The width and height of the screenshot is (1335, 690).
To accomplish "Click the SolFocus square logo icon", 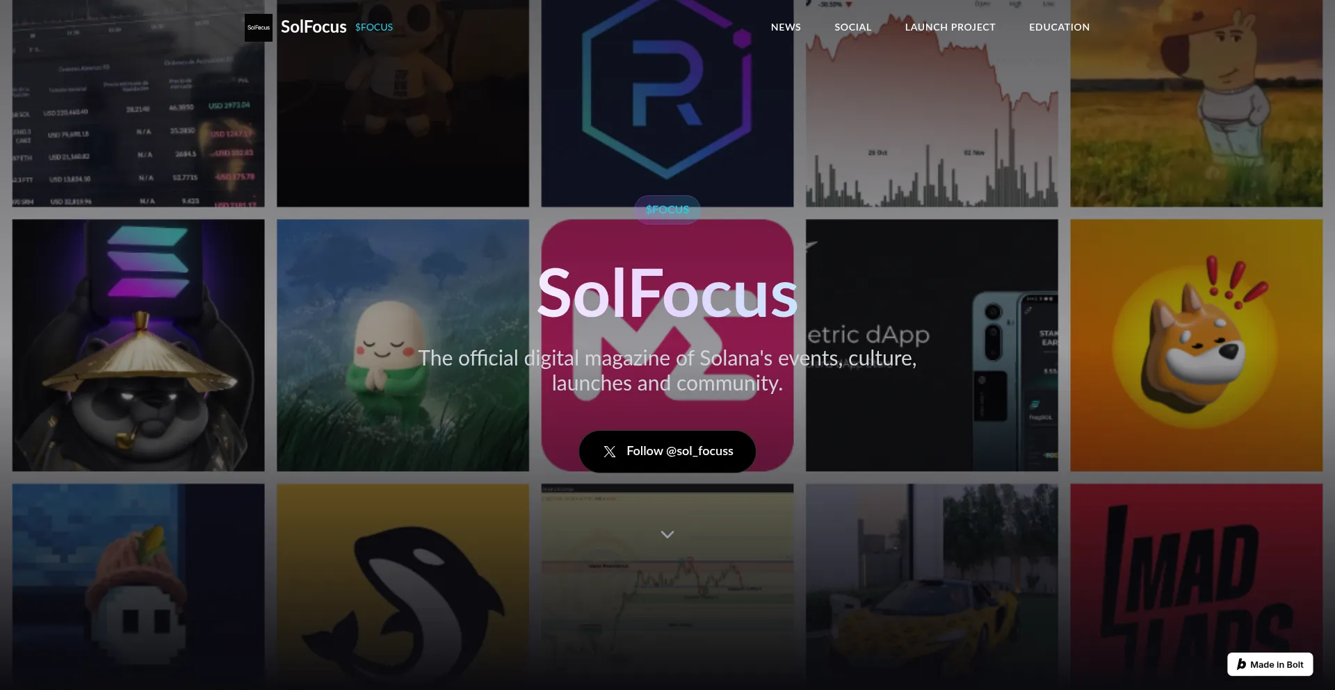I will (x=258, y=28).
